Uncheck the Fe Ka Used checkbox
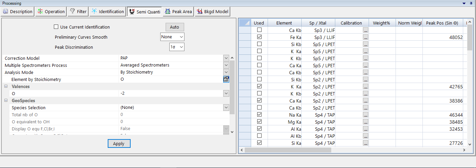 [259, 37]
